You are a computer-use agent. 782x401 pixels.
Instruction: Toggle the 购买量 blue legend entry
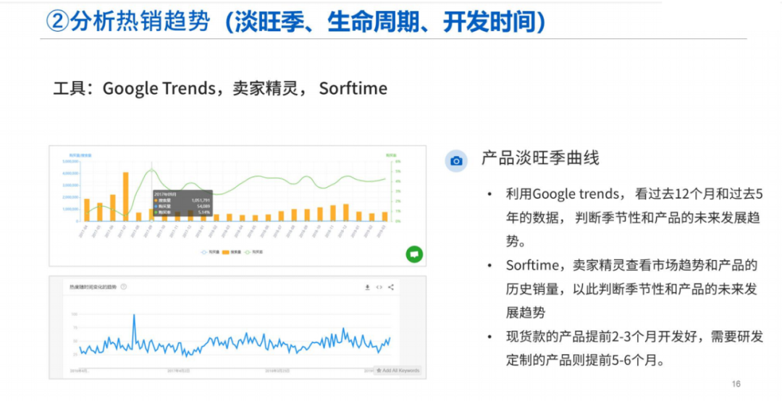pos(211,252)
